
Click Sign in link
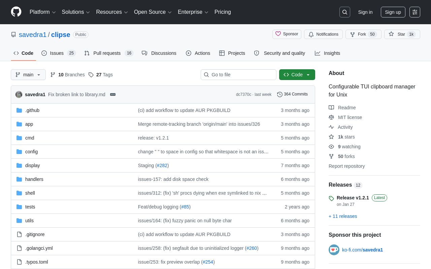coord(365,12)
